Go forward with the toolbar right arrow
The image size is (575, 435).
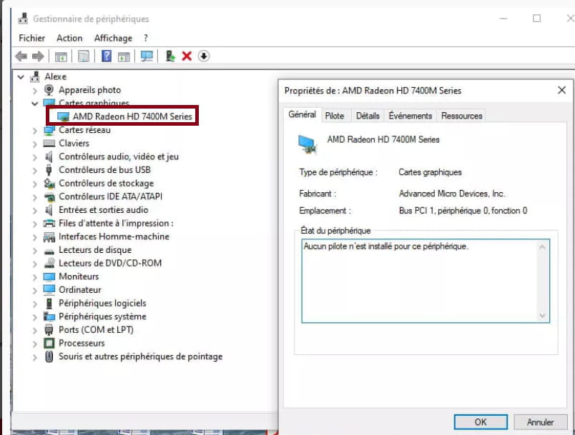click(x=38, y=56)
